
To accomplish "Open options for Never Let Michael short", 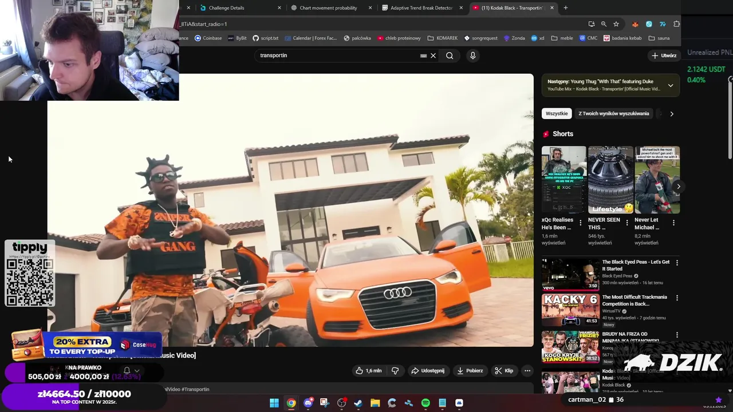I will pyautogui.click(x=673, y=223).
